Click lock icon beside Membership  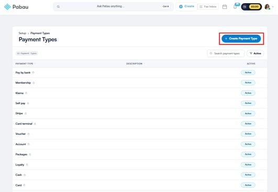(x=34, y=83)
